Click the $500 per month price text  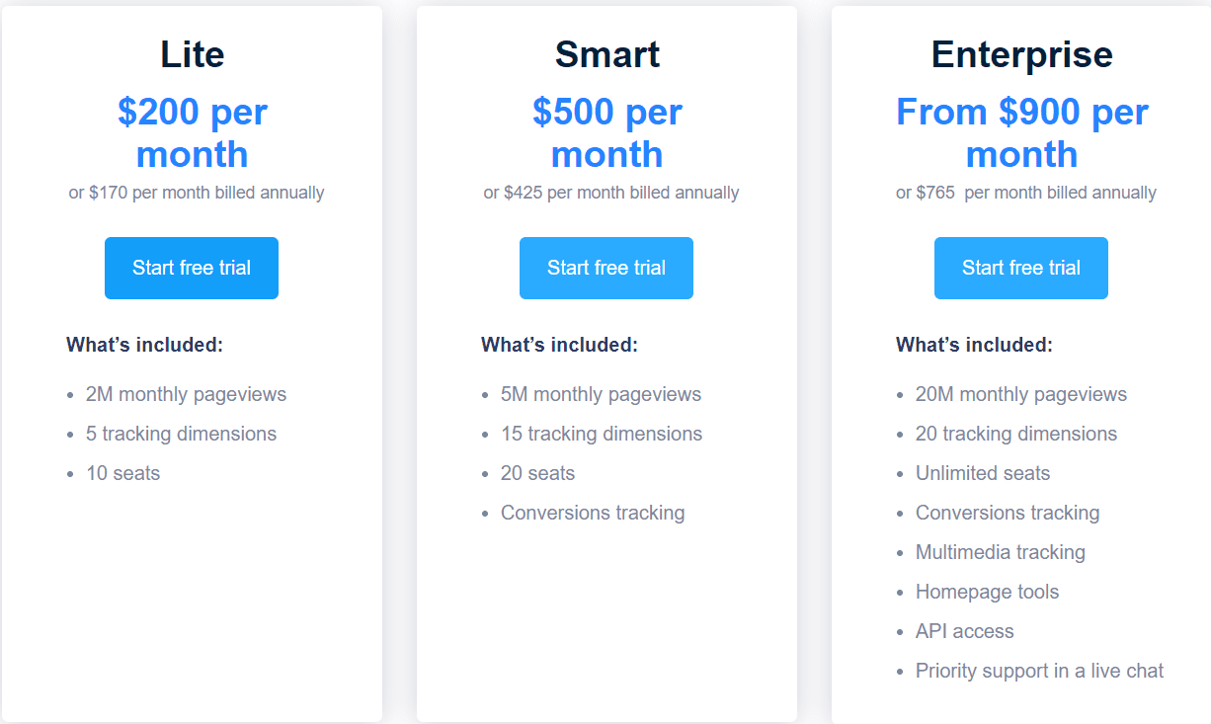(606, 132)
